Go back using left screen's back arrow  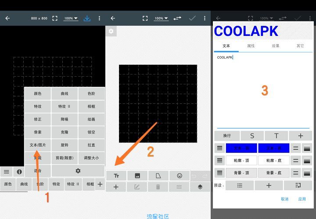pyautogui.click(x=7, y=18)
